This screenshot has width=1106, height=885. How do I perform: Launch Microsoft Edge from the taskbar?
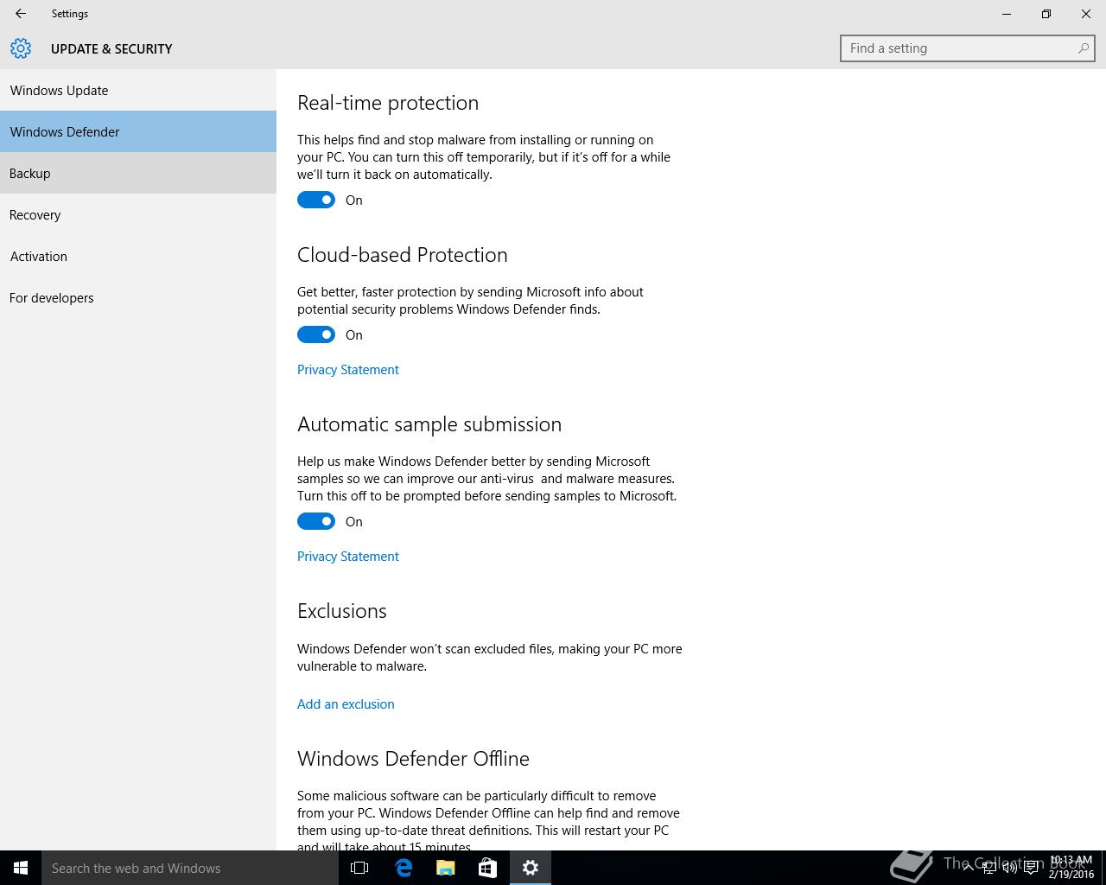[404, 868]
